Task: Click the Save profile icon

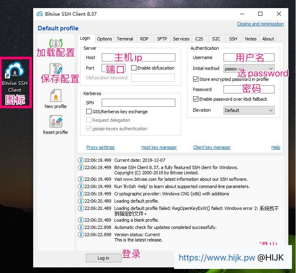Action: coord(55,70)
